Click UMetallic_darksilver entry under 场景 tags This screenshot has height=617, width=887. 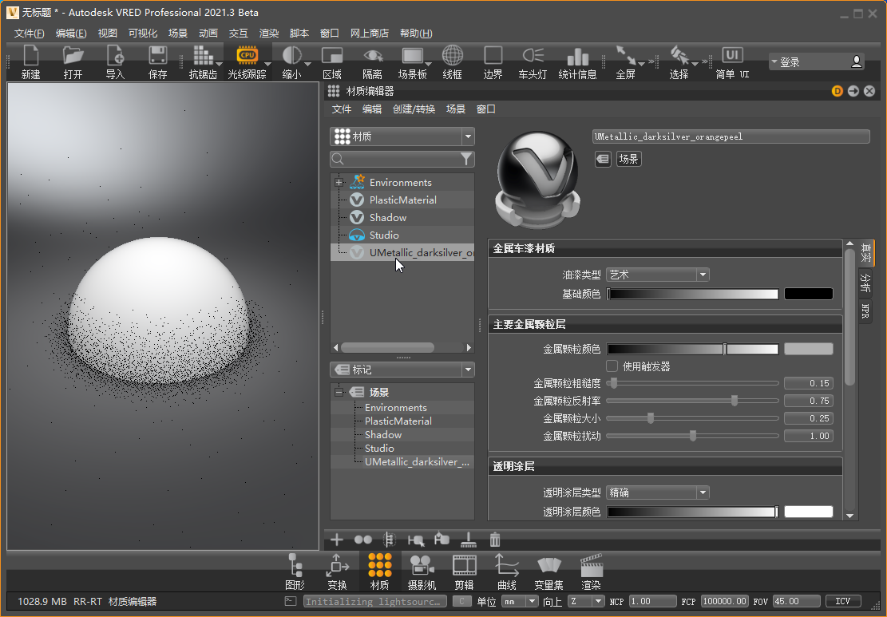(x=417, y=462)
